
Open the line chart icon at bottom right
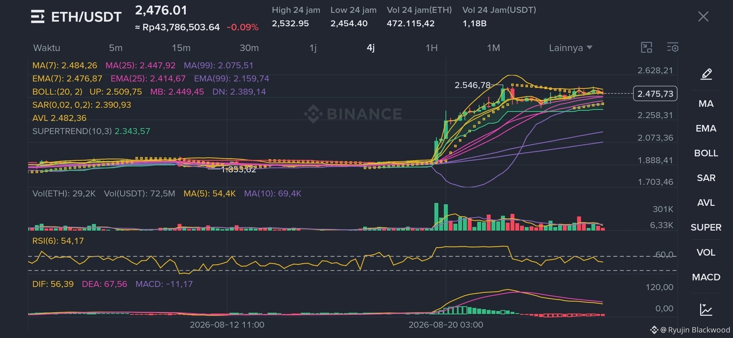pyautogui.click(x=706, y=309)
